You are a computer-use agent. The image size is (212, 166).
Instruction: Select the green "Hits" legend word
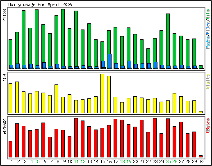(208, 14)
